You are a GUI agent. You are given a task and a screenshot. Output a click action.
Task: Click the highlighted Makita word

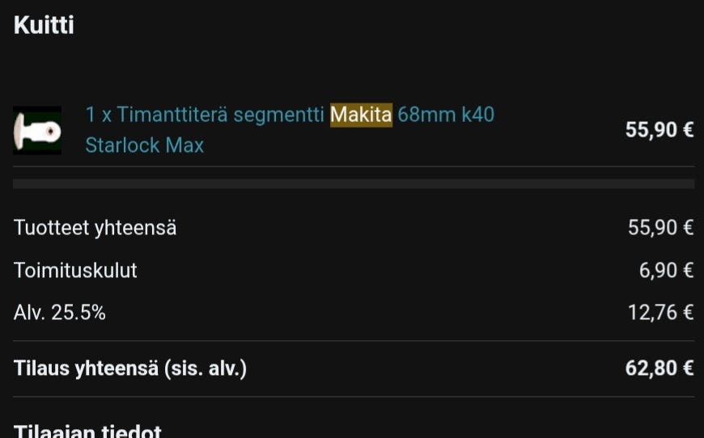pyautogui.click(x=361, y=115)
